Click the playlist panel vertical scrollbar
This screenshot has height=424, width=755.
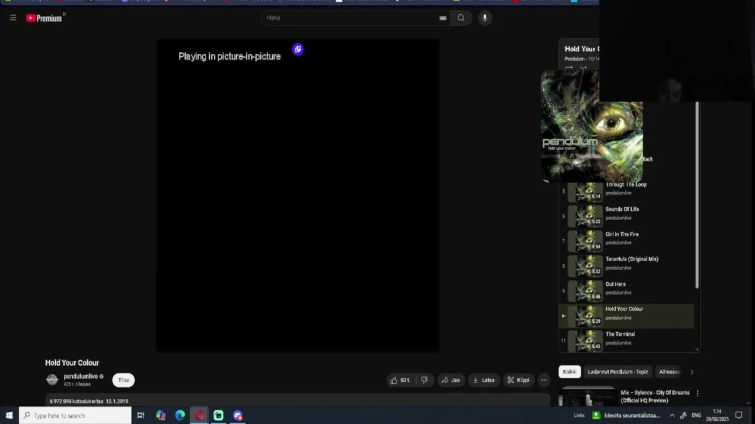tap(697, 194)
